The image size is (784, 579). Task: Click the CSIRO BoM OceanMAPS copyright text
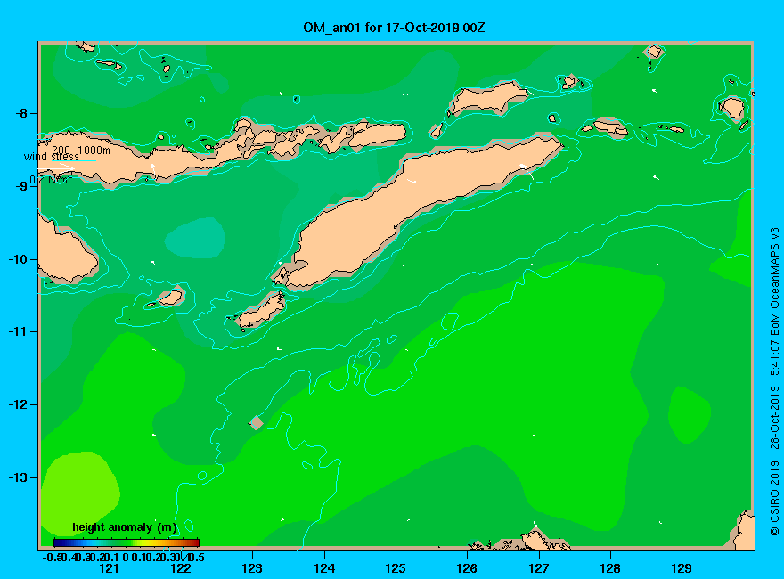[x=774, y=381]
